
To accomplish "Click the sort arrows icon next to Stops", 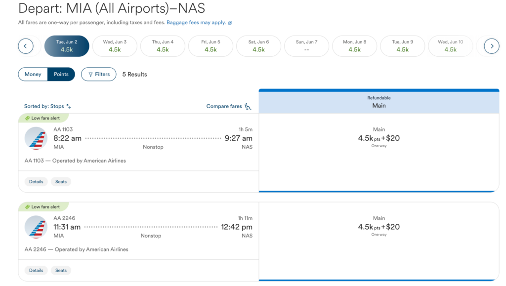I will point(68,106).
